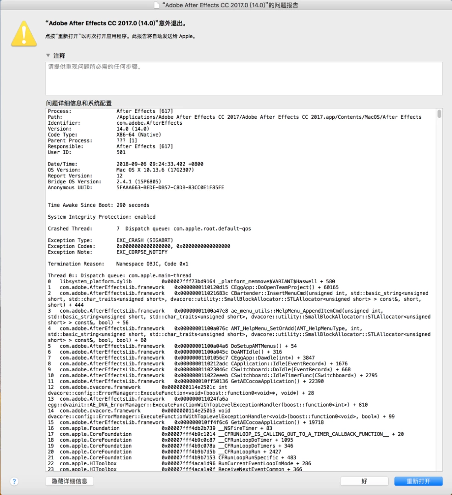Viewport: 452px width, 495px height.
Task: Click the 重新打开 button to relaunch
Action: click(x=418, y=481)
